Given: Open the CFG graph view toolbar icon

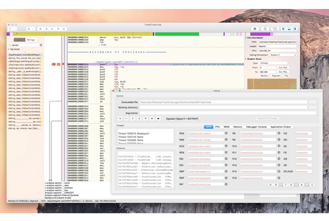Looking at the screenshot, I should [265, 29].
